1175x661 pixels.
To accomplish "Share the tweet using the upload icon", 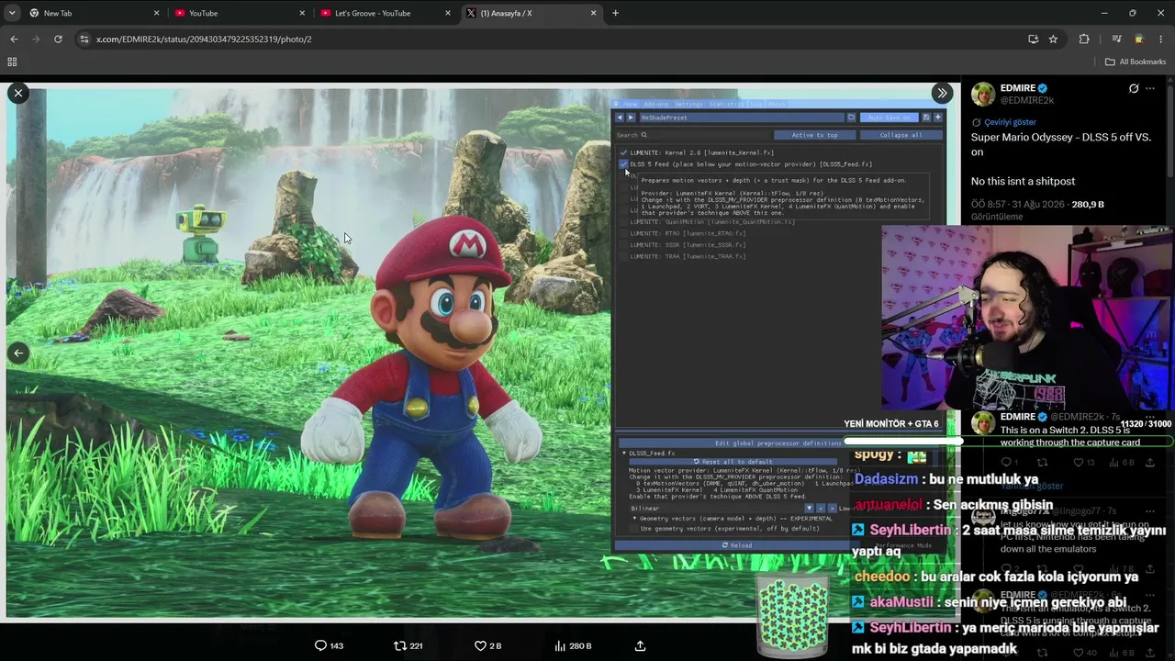I will click(x=640, y=645).
